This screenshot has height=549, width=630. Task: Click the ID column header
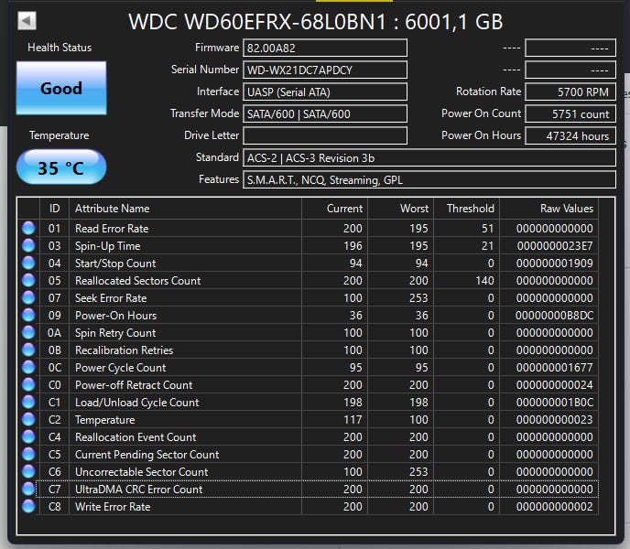[x=55, y=209]
